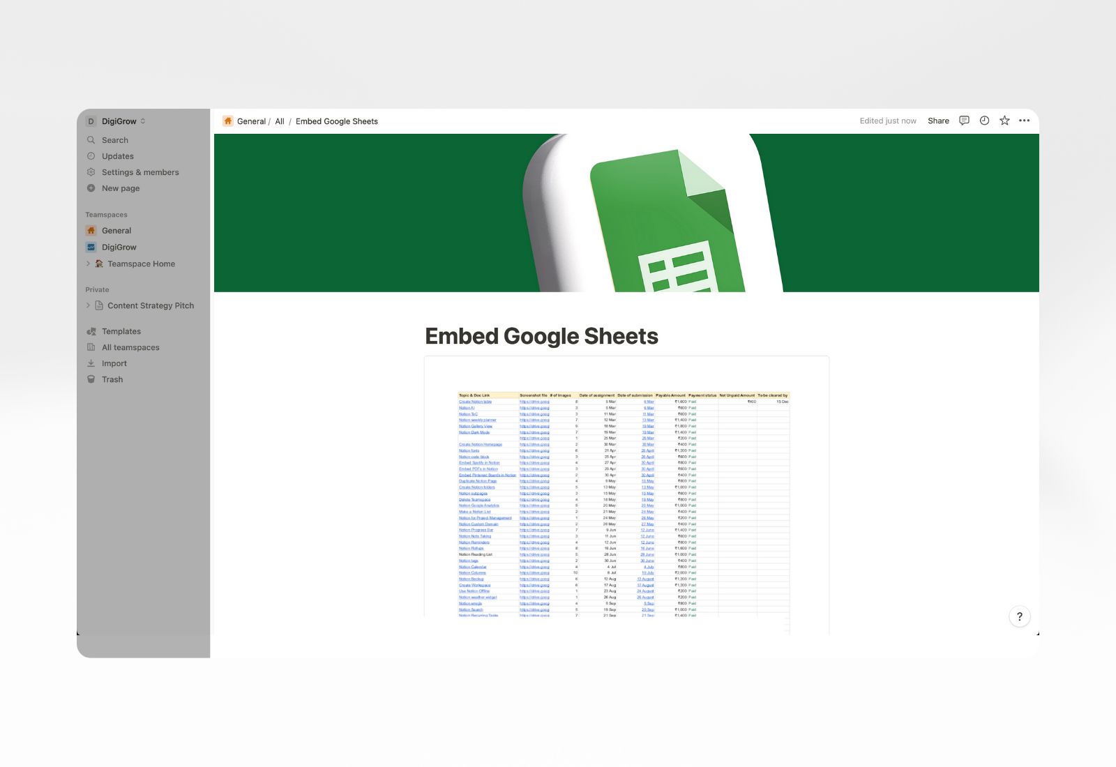Open the Embed Spotify in Notion link

(479, 463)
